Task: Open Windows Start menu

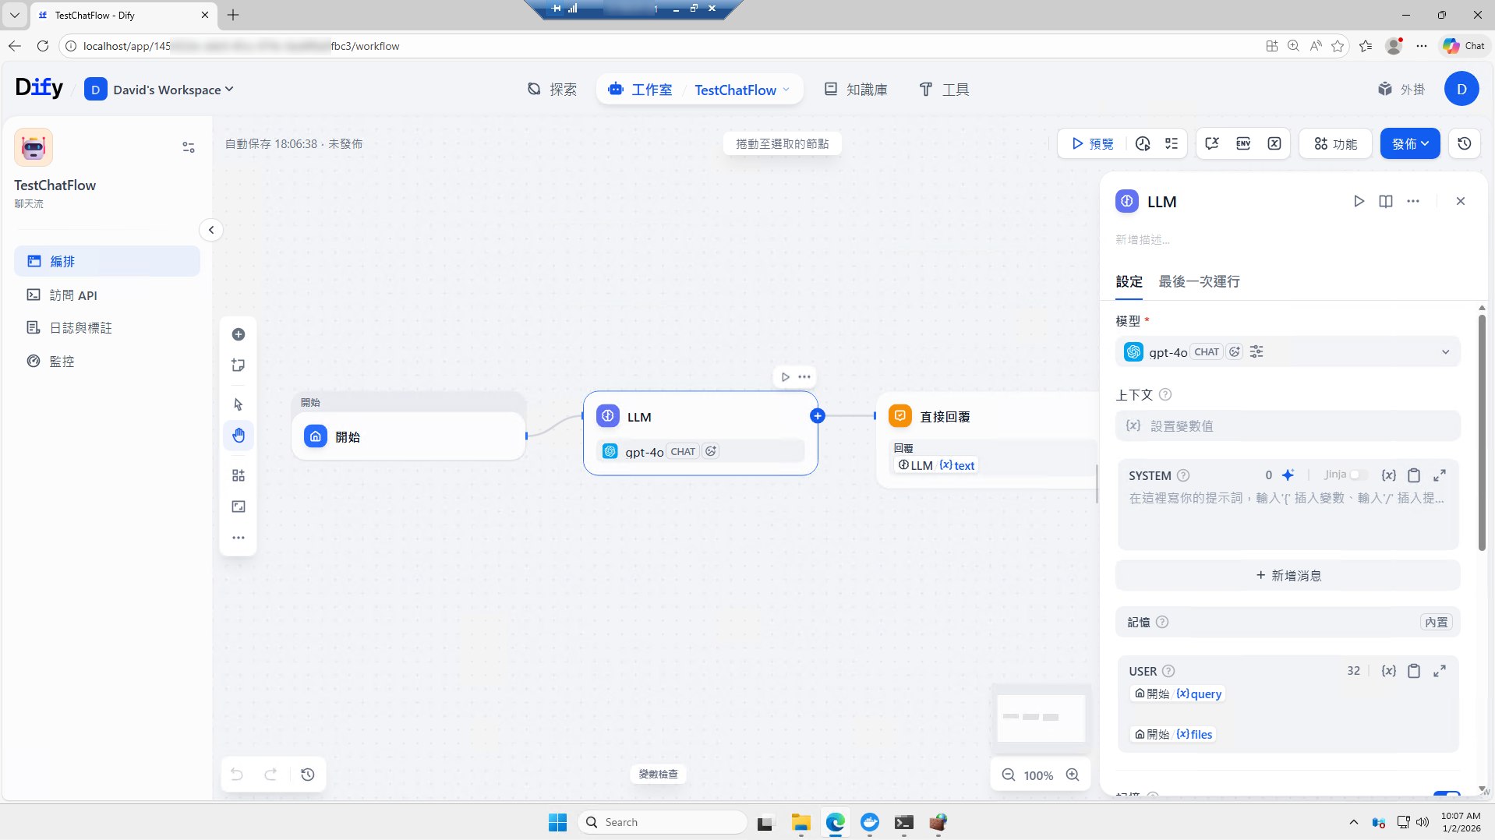Action: coord(557,822)
